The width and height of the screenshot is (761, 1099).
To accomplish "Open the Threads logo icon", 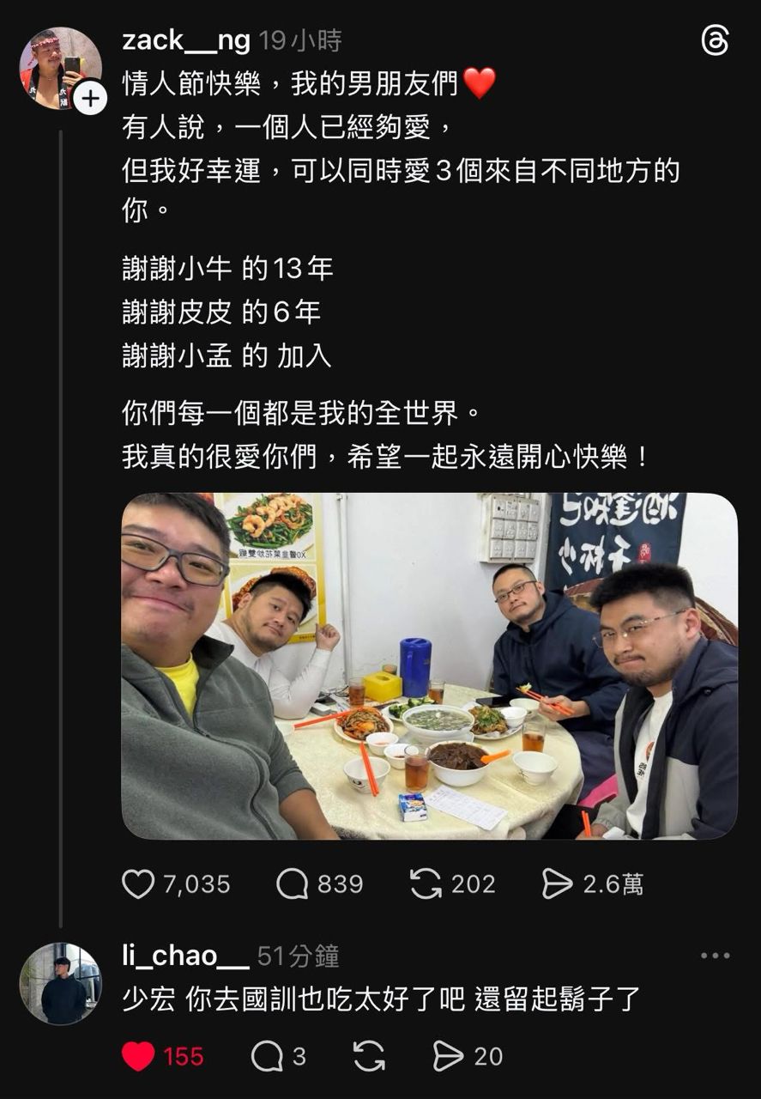I will pyautogui.click(x=715, y=40).
